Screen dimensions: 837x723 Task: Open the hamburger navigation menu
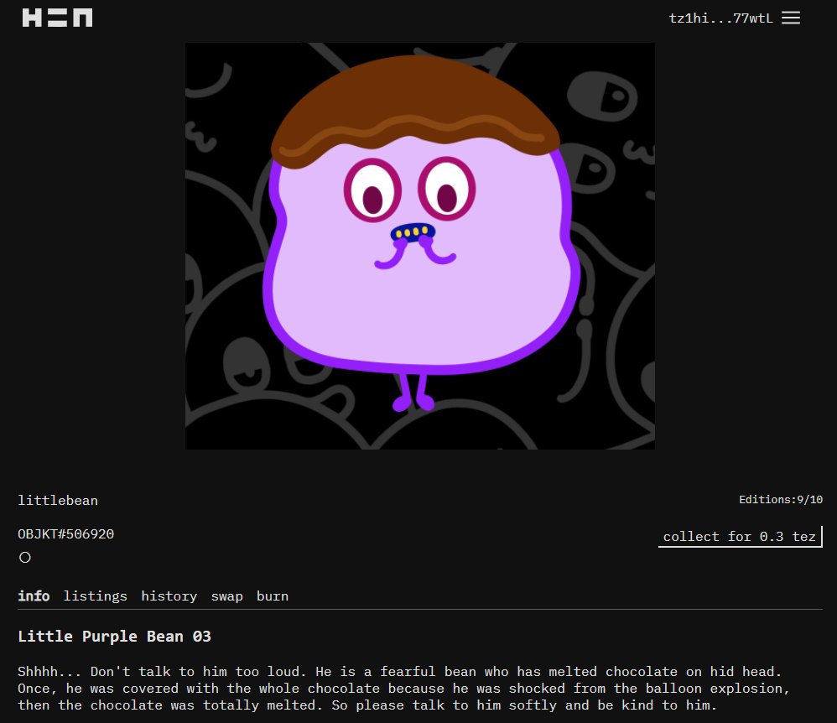[x=791, y=18]
